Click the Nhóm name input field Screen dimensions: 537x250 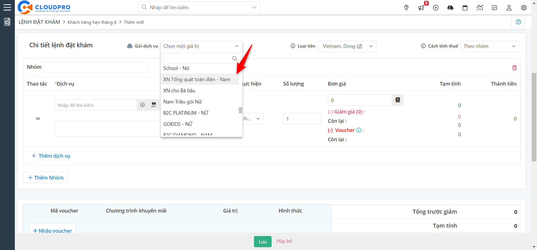[x=95, y=67]
